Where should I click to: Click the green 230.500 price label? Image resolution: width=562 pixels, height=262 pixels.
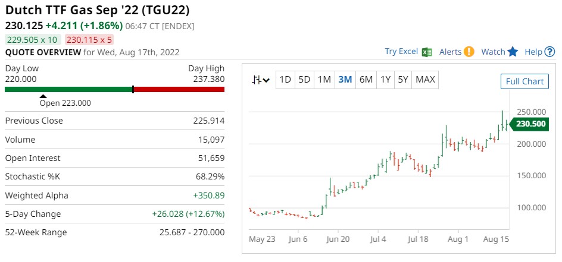[530, 124]
